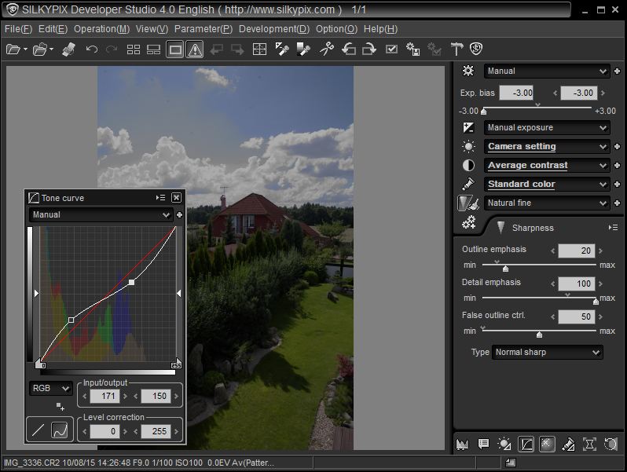Screen dimensions: 627x472
Task: Toggle the warning triangle display button
Action: [x=195, y=49]
